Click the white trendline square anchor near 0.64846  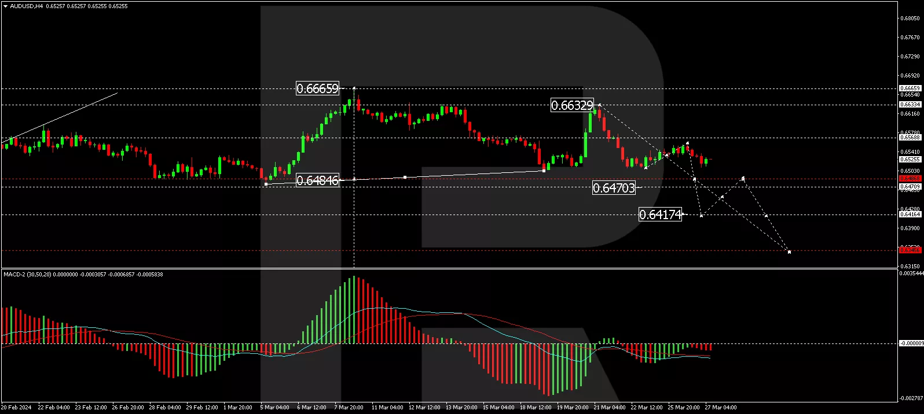(266, 184)
